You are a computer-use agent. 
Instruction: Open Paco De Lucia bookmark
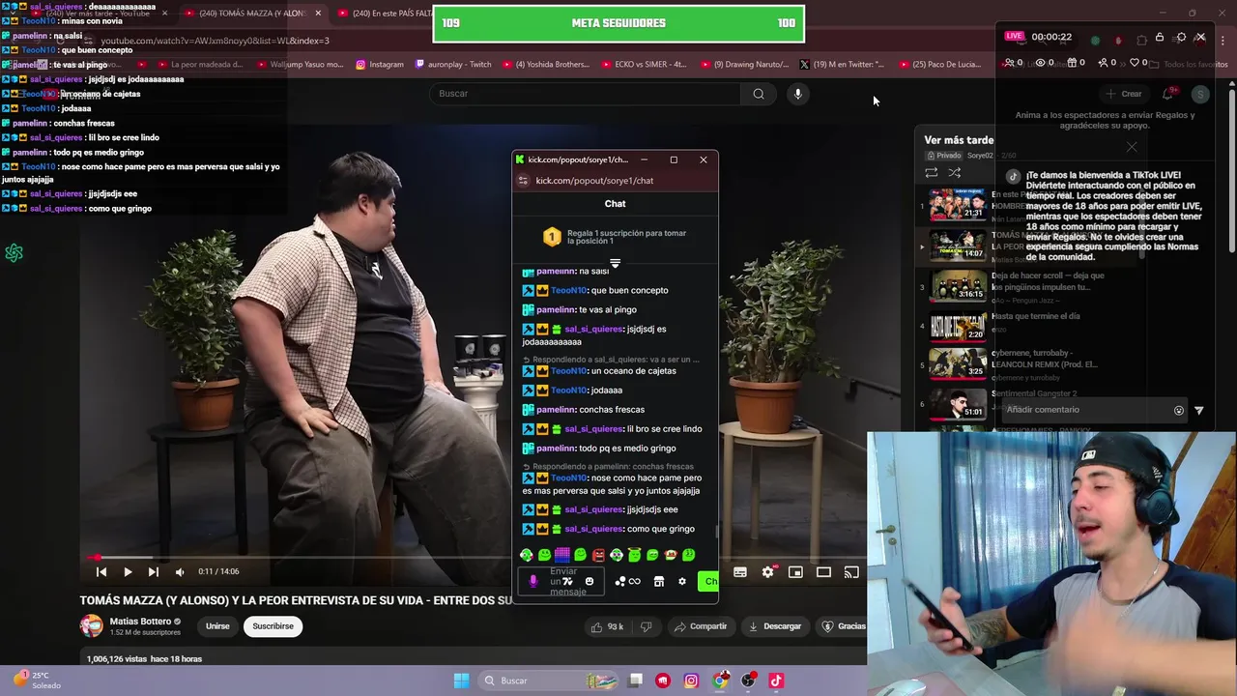[x=940, y=65]
